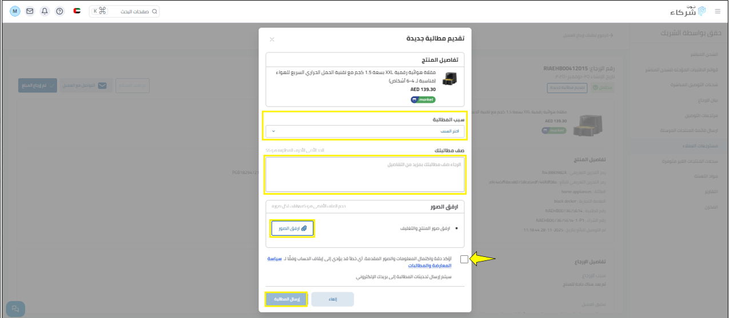Click the UAE flag country selector
The height and width of the screenshot is (318, 729).
pyautogui.click(x=77, y=11)
